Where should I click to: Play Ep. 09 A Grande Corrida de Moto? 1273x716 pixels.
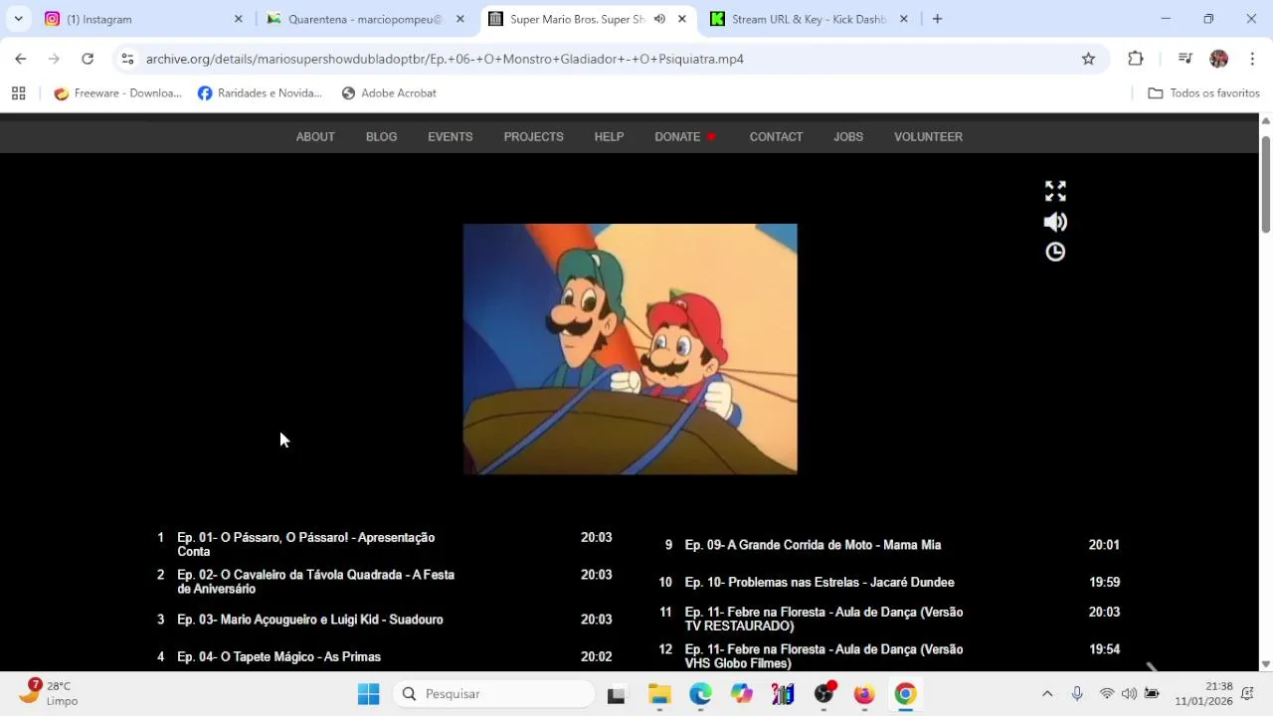click(892, 545)
